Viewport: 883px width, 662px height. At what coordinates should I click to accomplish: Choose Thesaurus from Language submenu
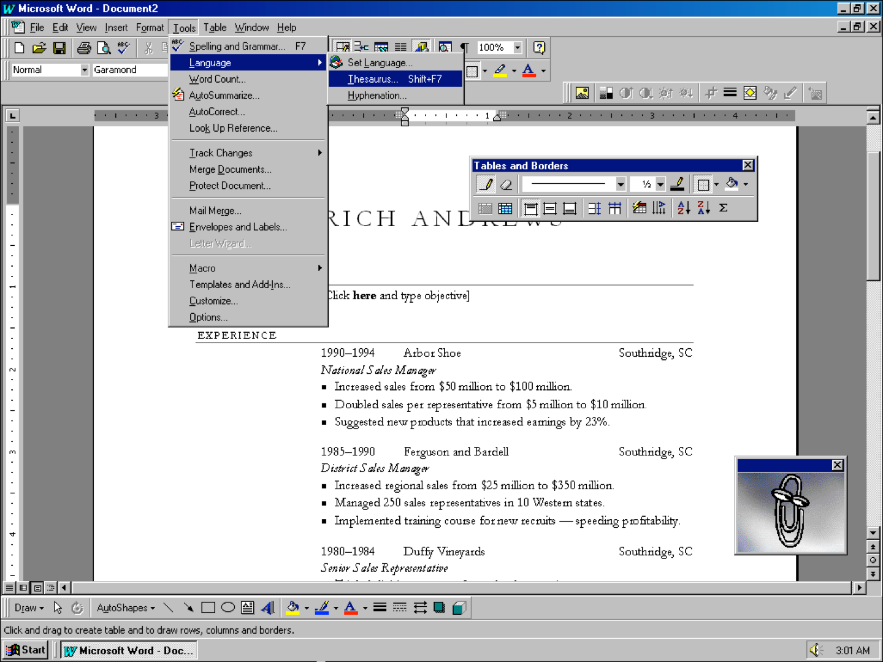click(x=396, y=79)
